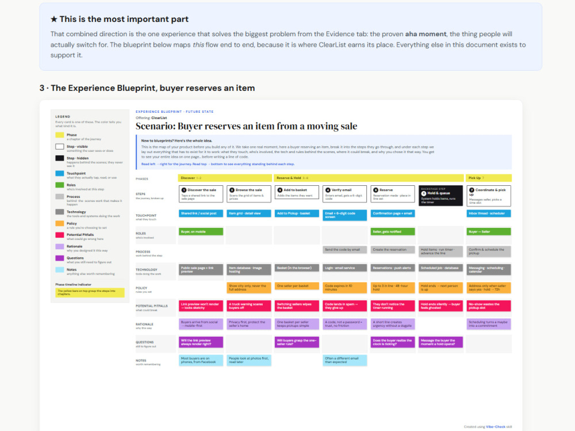Screen dimensions: 575x431
Task: Select the 'Technology' legend label
Action: pos(76,212)
